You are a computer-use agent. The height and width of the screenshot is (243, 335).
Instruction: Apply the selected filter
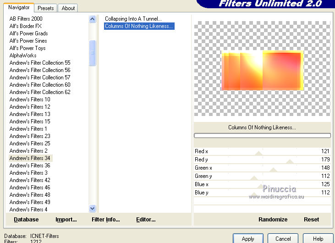pos(248,238)
